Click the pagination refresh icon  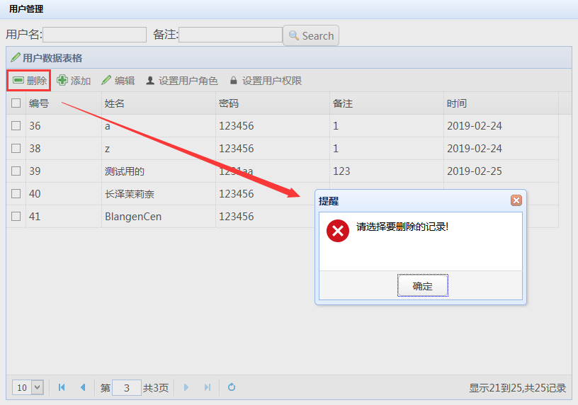(232, 387)
